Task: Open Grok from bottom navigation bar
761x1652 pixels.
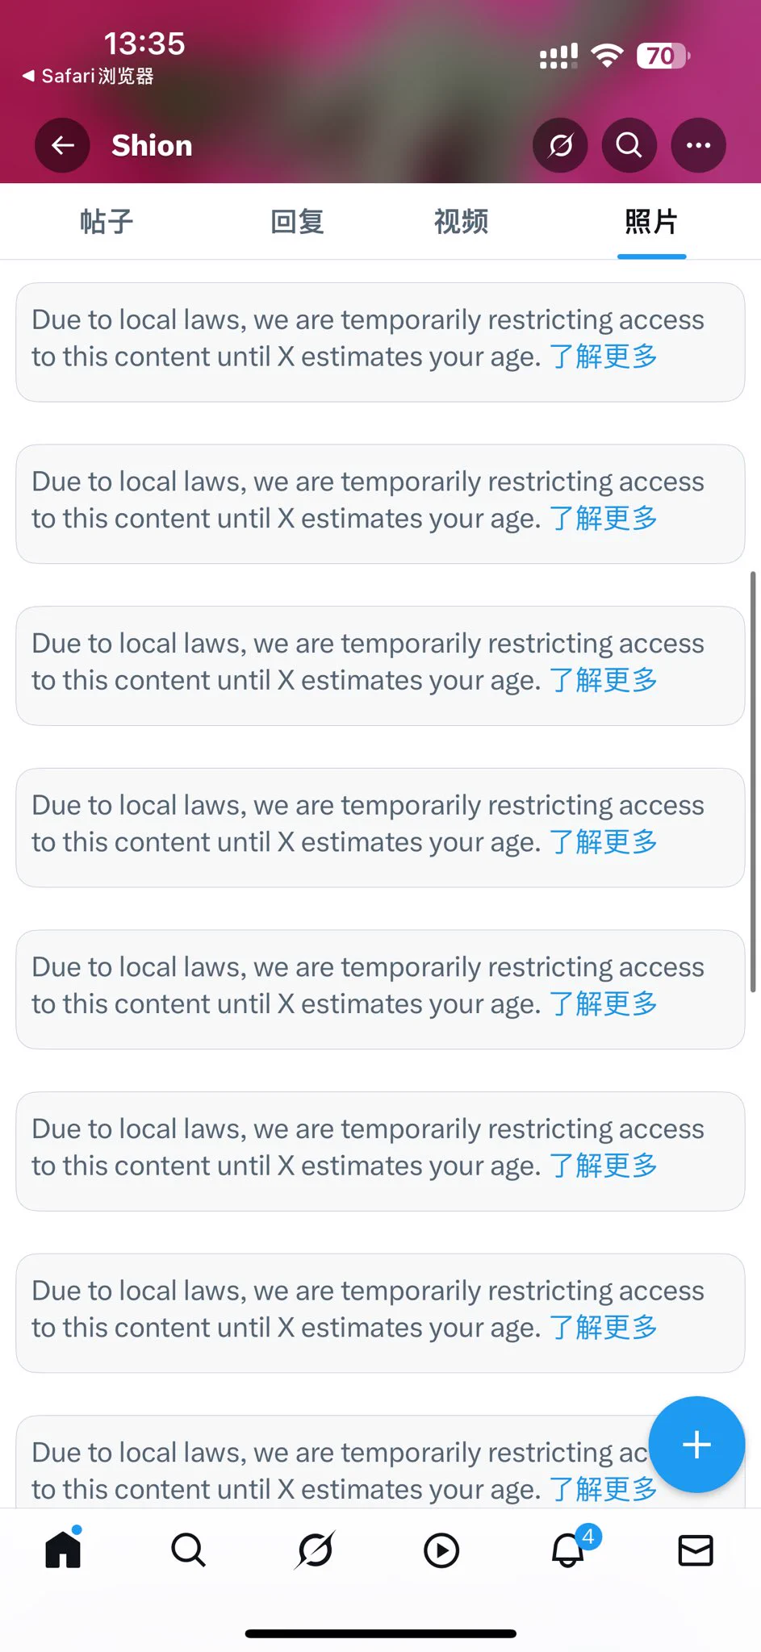Action: click(x=316, y=1550)
